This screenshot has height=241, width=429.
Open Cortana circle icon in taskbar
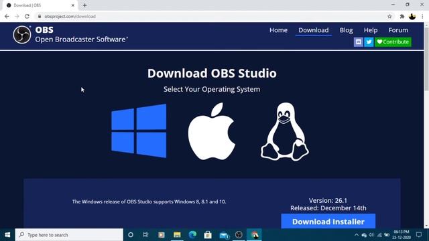coord(131,235)
